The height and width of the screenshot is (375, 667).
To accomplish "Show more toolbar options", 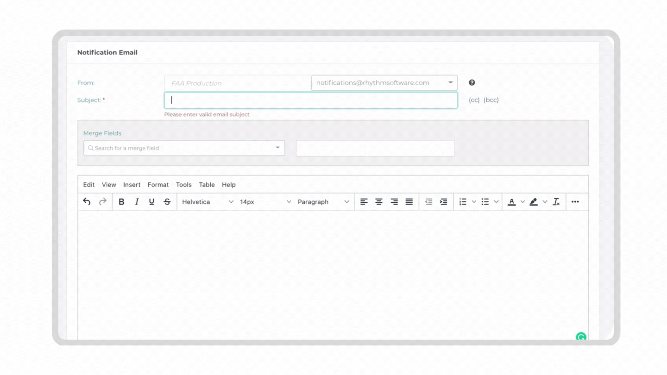I will (575, 202).
